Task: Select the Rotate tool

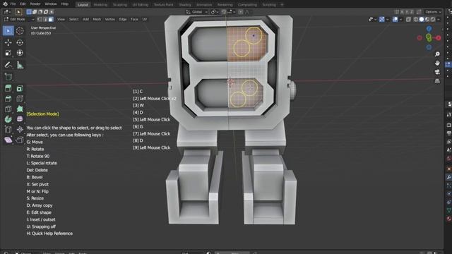Action: (x=20, y=42)
